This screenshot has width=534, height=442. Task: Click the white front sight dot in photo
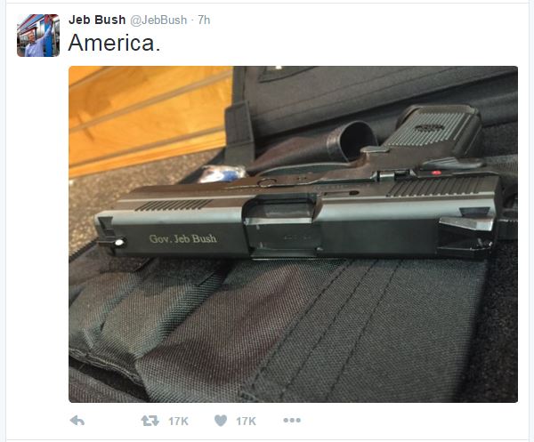point(119,243)
